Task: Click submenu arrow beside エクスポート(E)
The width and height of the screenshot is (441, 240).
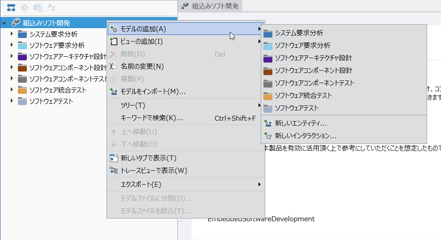Action: coord(259,184)
